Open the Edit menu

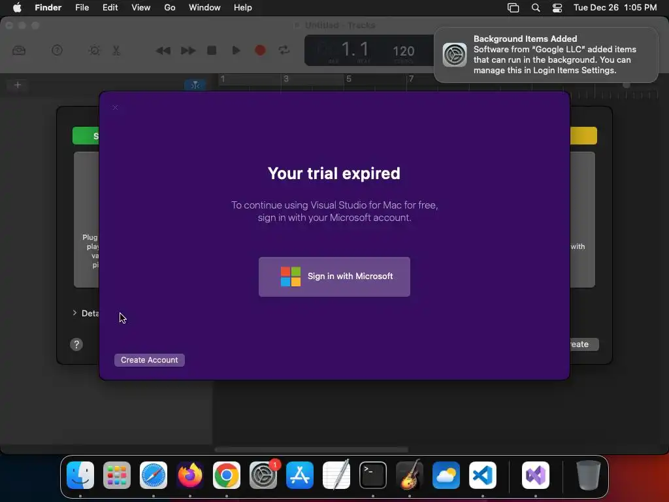pos(110,8)
